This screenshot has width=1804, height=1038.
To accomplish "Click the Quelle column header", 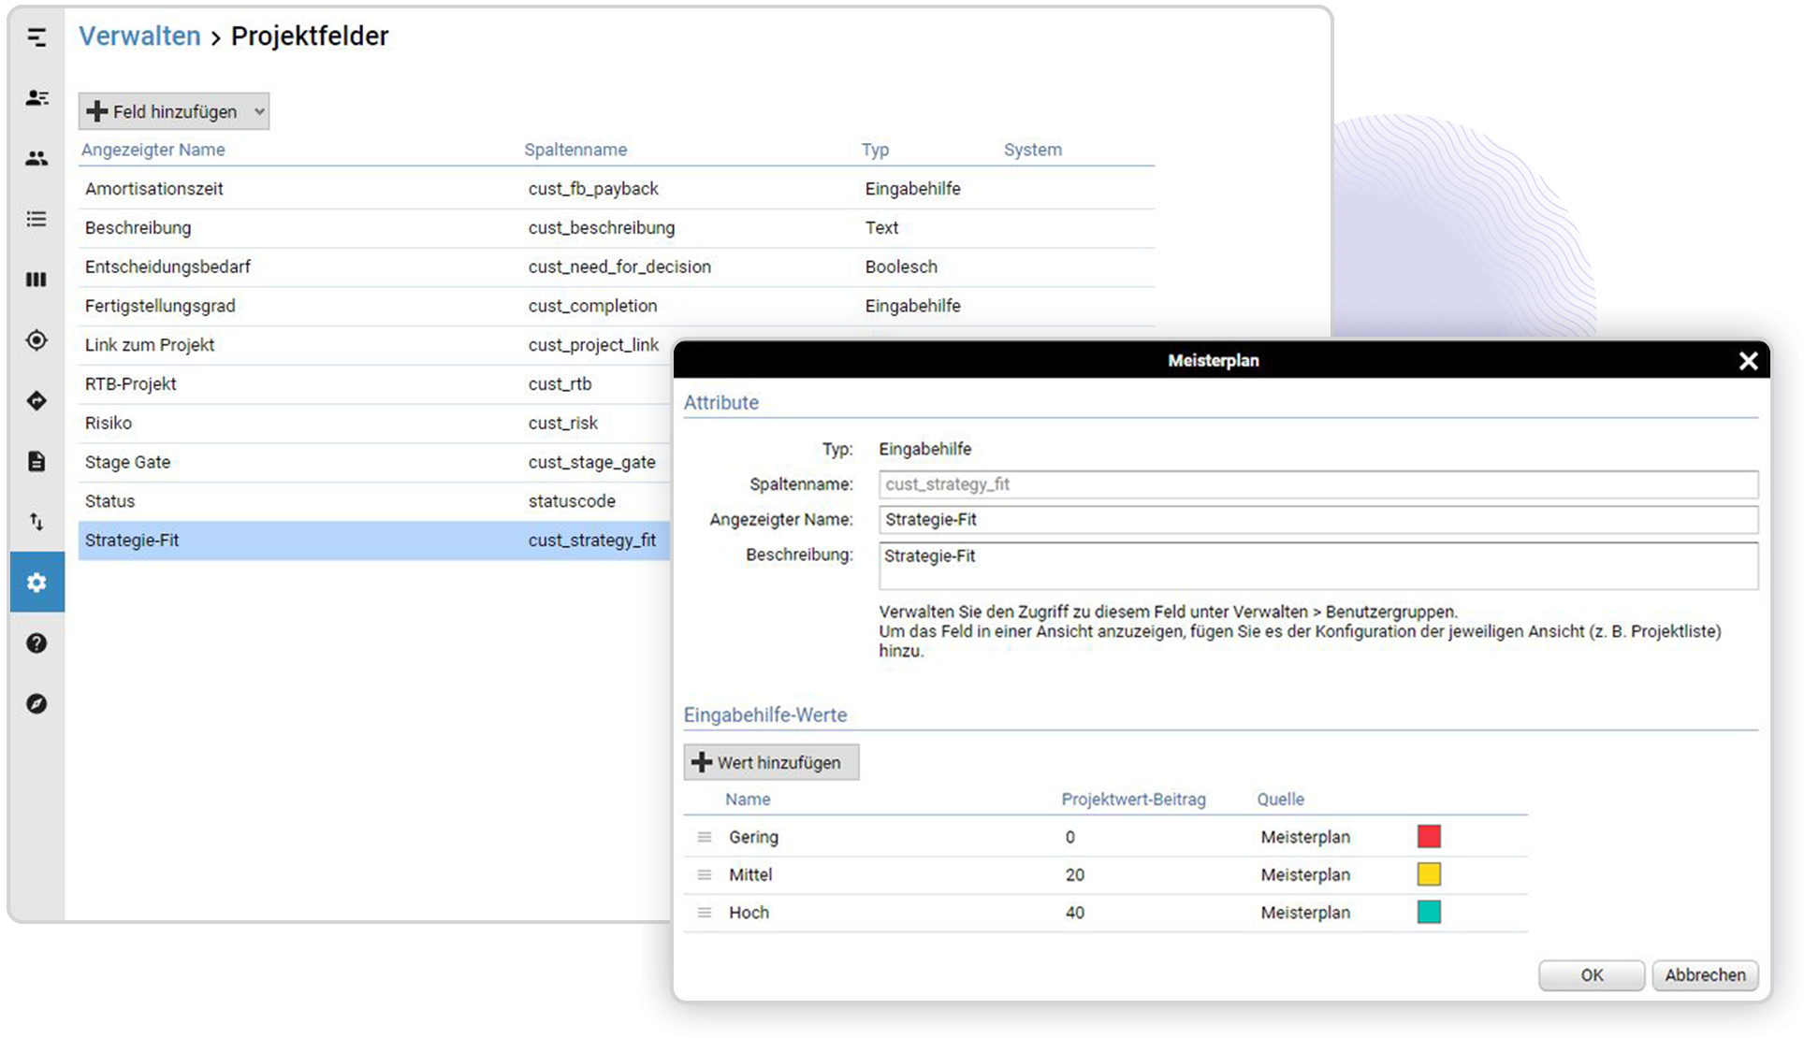I will (x=1280, y=800).
